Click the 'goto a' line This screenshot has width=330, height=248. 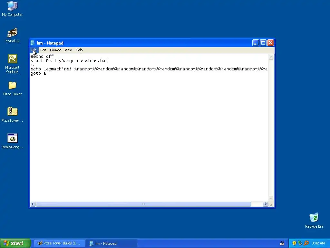pos(38,73)
